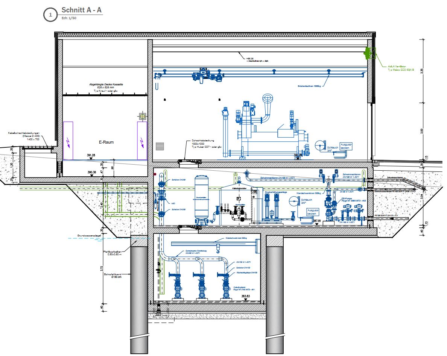The image size is (447, 356).
Task: Click the Druckerhöhungsanlage label
Action: [x=276, y=192]
